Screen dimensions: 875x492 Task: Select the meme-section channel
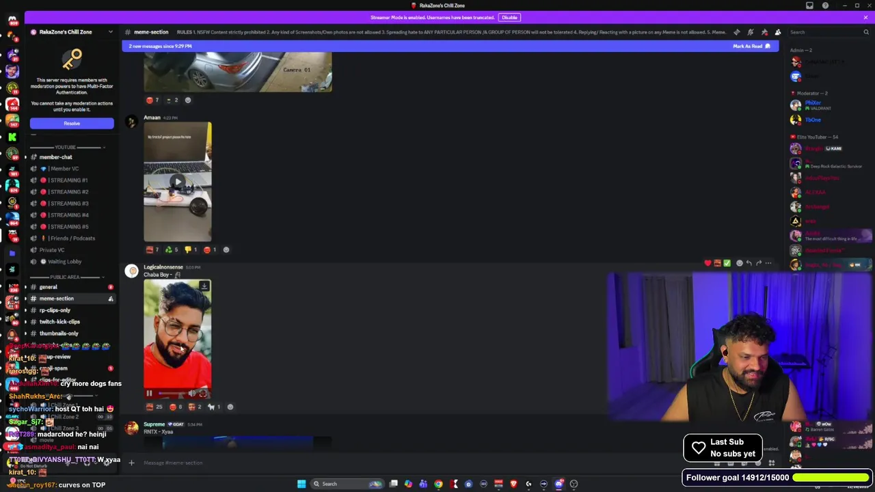click(70, 299)
